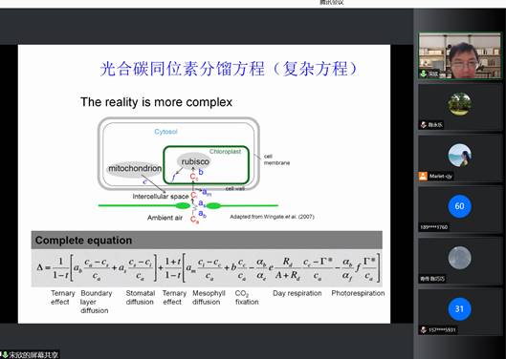
Task: Click the mitochondrion label in the diagram
Action: point(135,168)
